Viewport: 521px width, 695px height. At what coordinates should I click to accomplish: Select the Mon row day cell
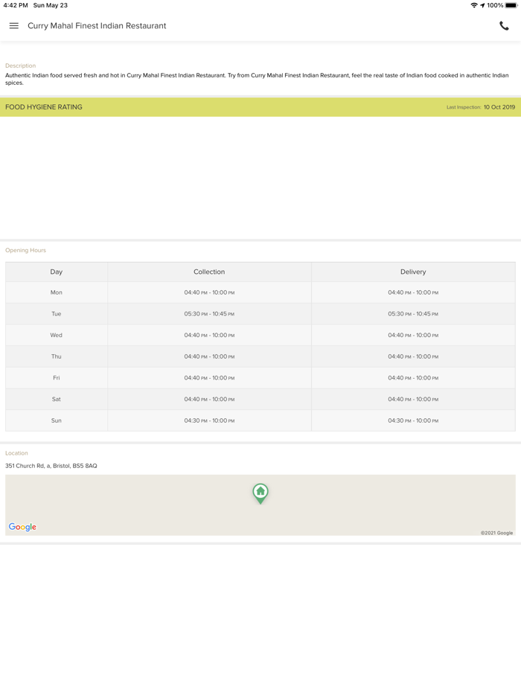click(57, 292)
